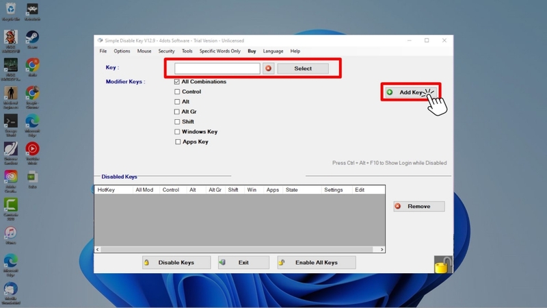Click the Edit column header

(369, 190)
